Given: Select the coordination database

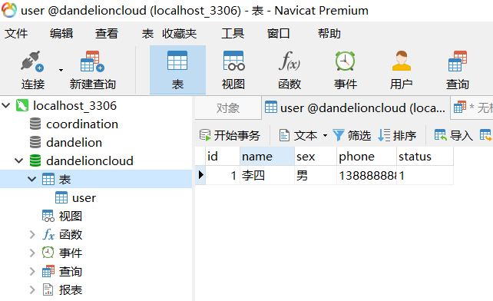Looking at the screenshot, I should click(x=82, y=124).
